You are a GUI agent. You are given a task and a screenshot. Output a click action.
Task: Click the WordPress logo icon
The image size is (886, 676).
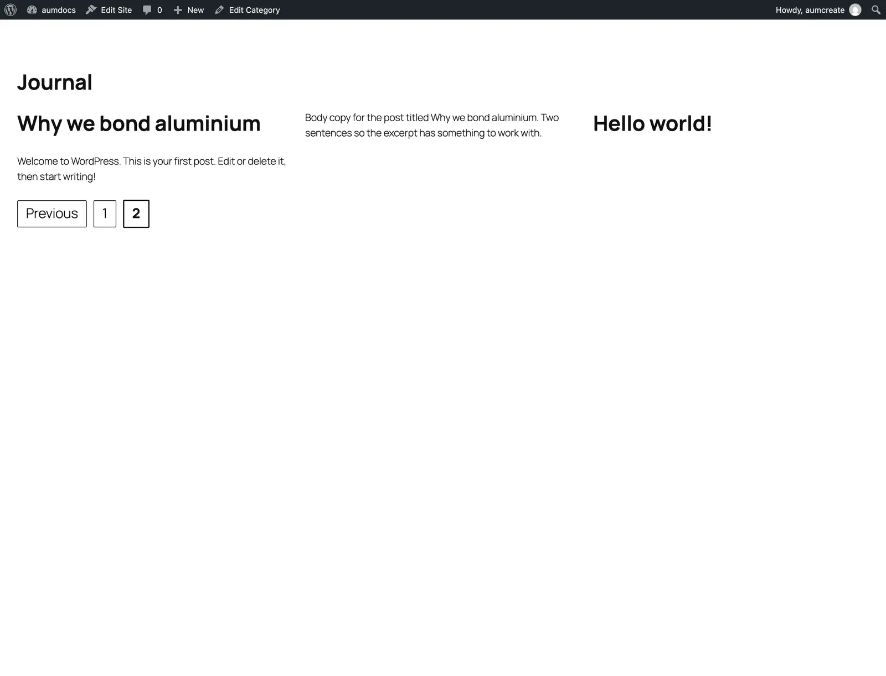click(x=11, y=10)
